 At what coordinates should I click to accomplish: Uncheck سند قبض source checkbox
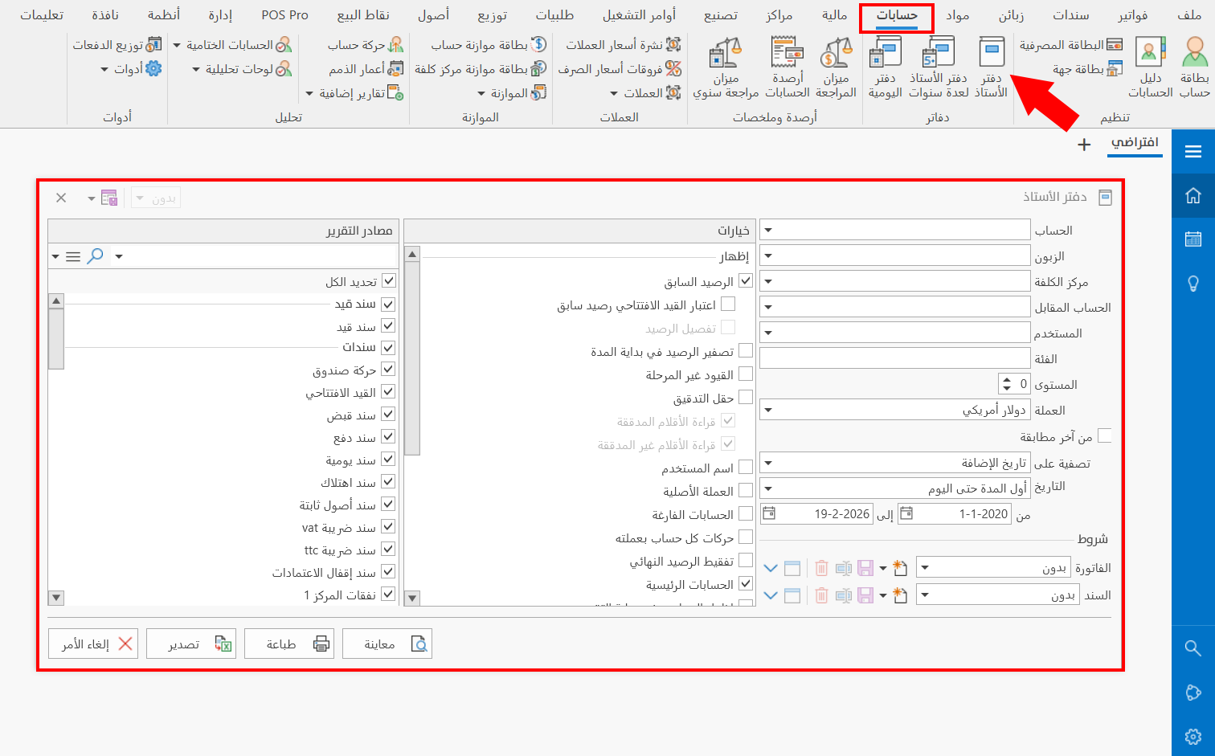click(388, 415)
